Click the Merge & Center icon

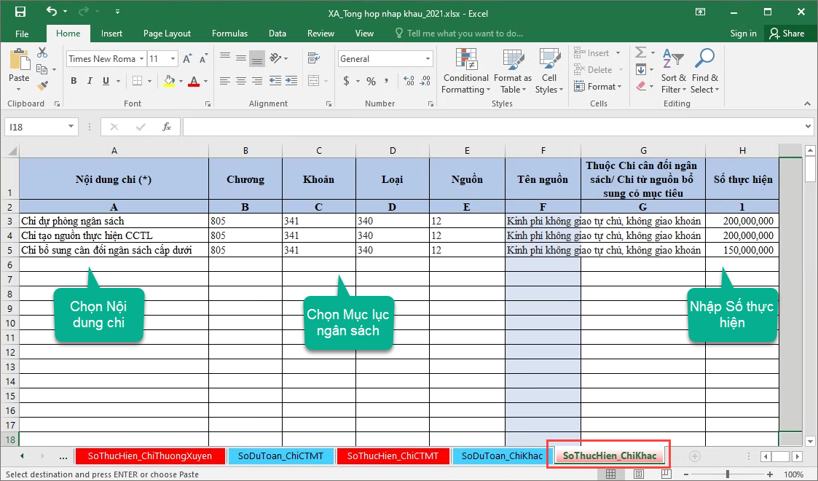click(x=312, y=81)
